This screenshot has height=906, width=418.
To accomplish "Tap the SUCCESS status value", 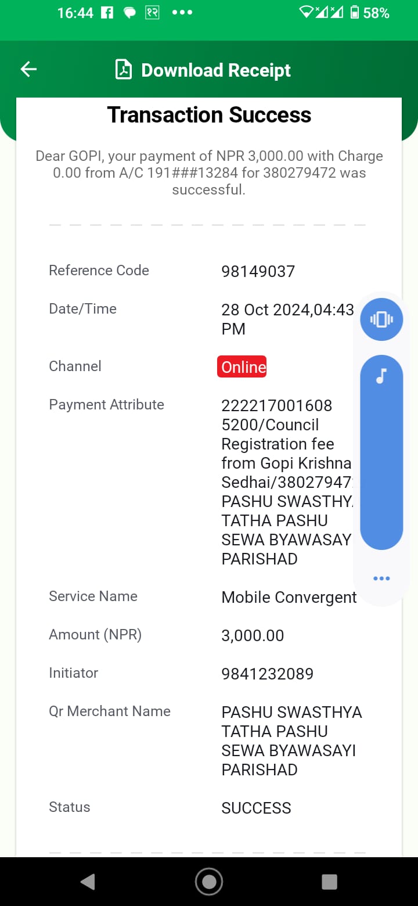I will [x=257, y=808].
